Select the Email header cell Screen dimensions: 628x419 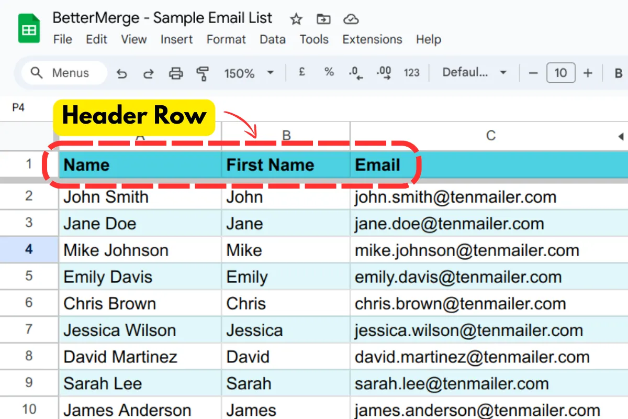[x=489, y=164]
